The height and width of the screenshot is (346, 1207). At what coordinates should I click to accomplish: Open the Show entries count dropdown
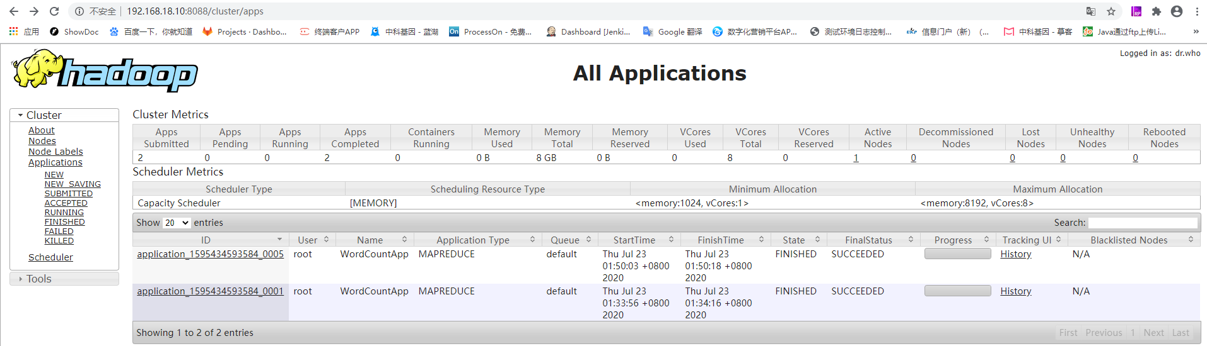tap(177, 223)
